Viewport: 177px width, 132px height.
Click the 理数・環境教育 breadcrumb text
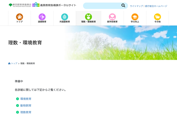point(28,63)
